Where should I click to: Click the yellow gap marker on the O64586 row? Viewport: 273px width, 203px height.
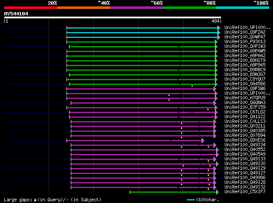coord(192,85)
